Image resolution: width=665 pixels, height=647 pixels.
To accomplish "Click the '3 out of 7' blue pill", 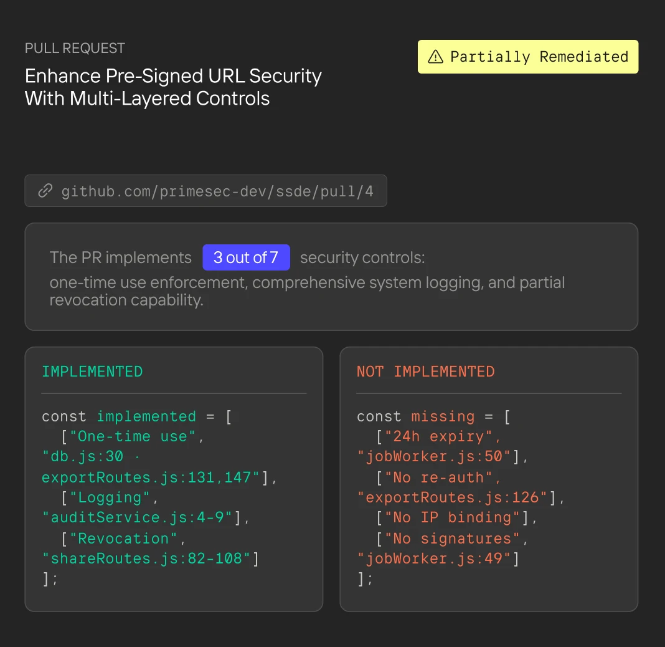I will point(246,257).
